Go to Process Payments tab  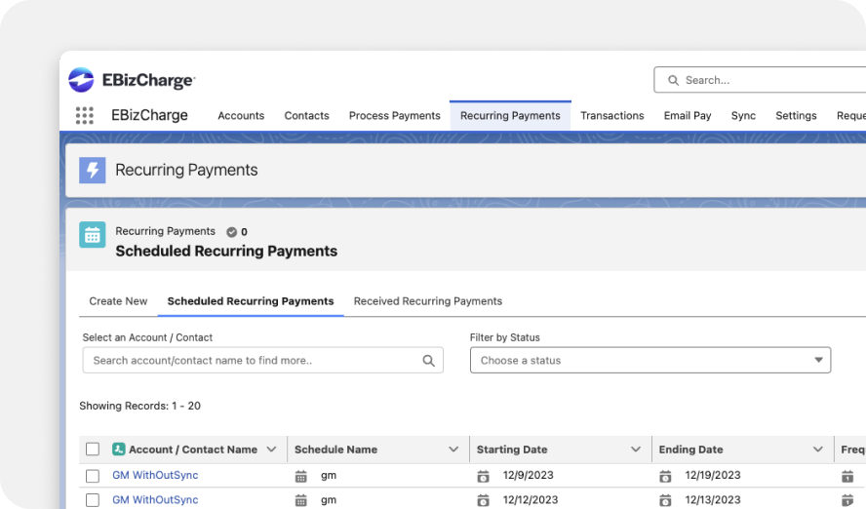(x=394, y=115)
